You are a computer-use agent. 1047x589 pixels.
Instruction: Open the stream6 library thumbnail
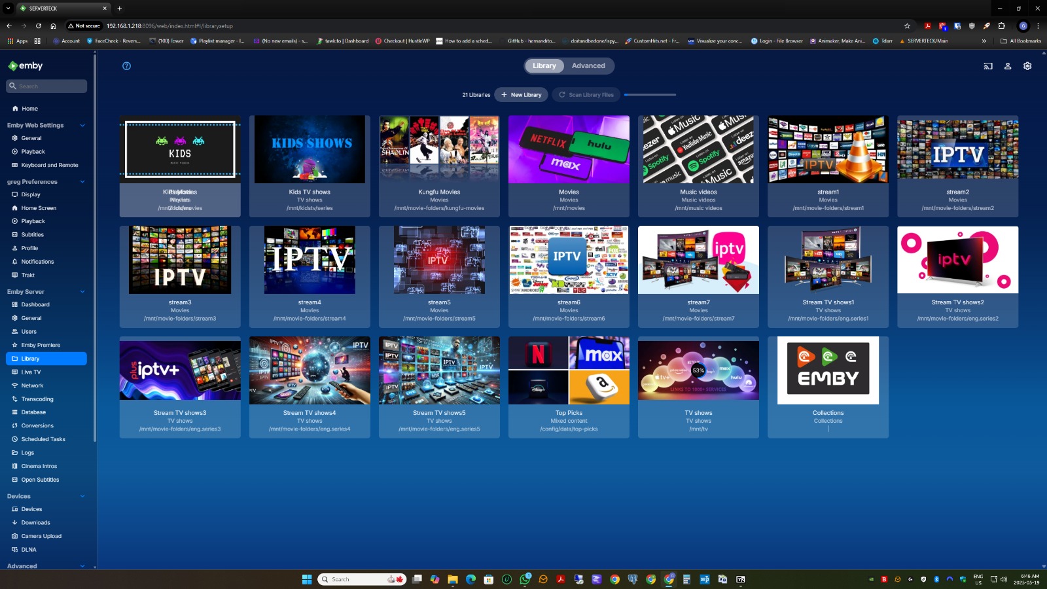click(x=569, y=260)
